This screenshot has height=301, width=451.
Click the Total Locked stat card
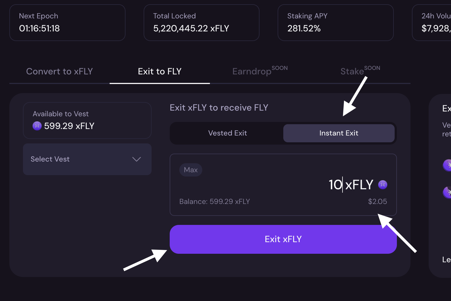[201, 23]
